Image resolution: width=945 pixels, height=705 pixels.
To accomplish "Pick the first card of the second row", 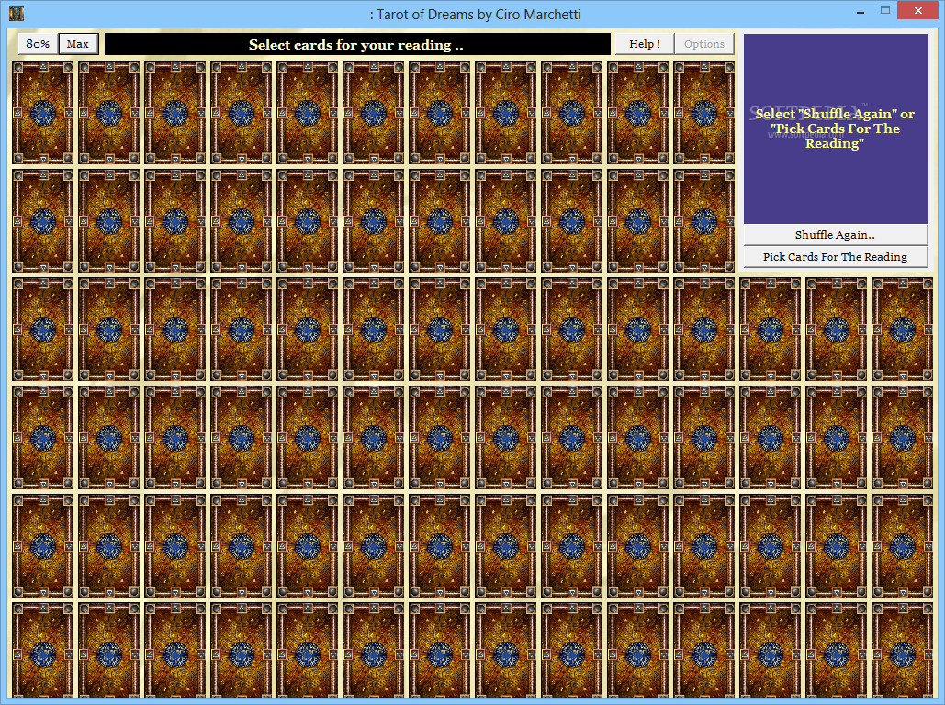I will pos(43,220).
